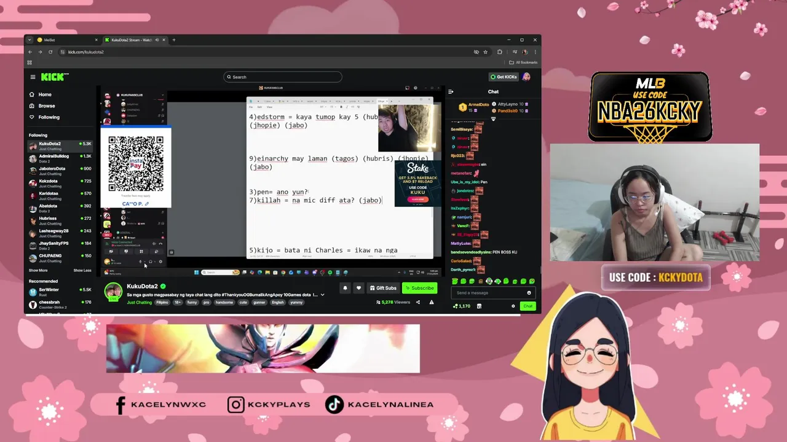Click Show More in Following list

tap(38, 270)
